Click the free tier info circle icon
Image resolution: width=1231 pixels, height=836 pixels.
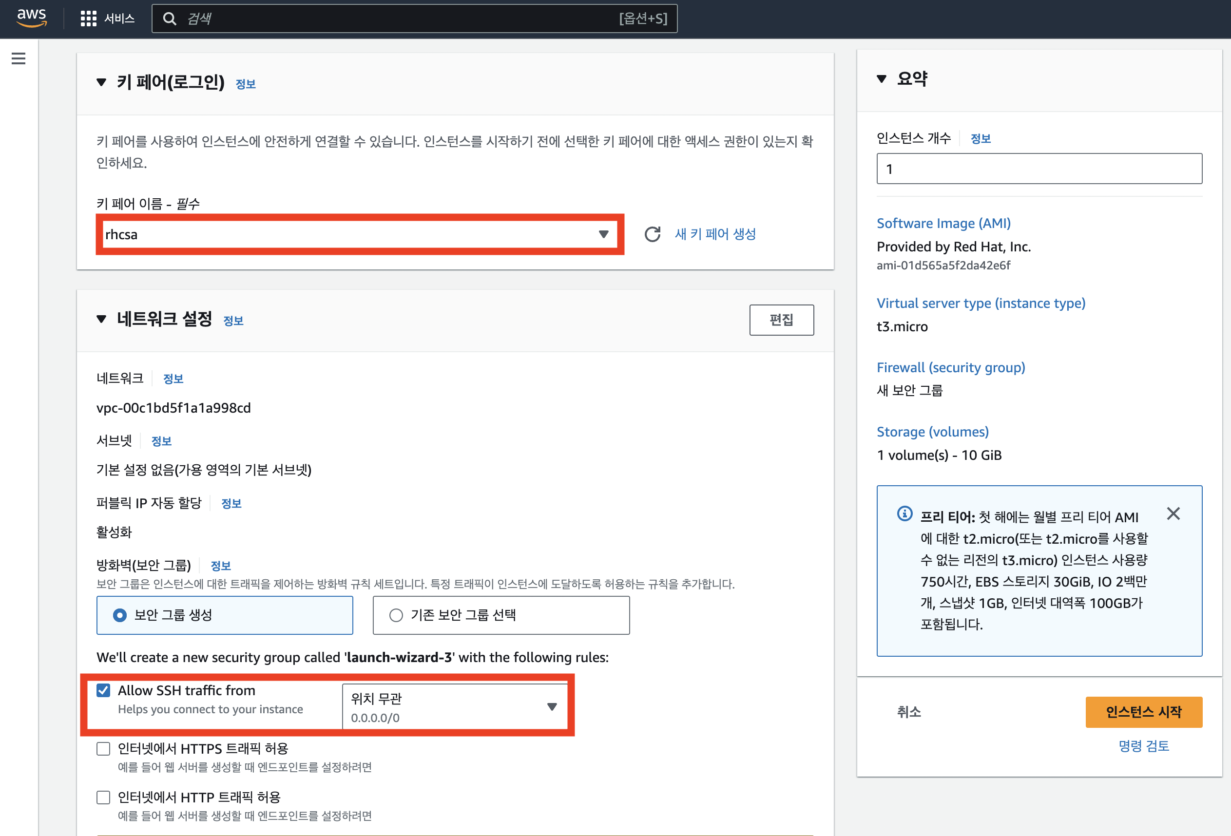pyautogui.click(x=904, y=513)
